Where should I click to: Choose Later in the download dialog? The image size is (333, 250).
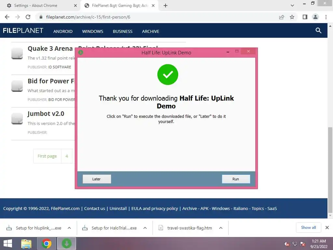[97, 179]
